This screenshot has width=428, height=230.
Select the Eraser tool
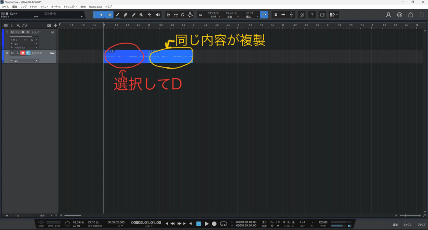[x=126, y=15]
